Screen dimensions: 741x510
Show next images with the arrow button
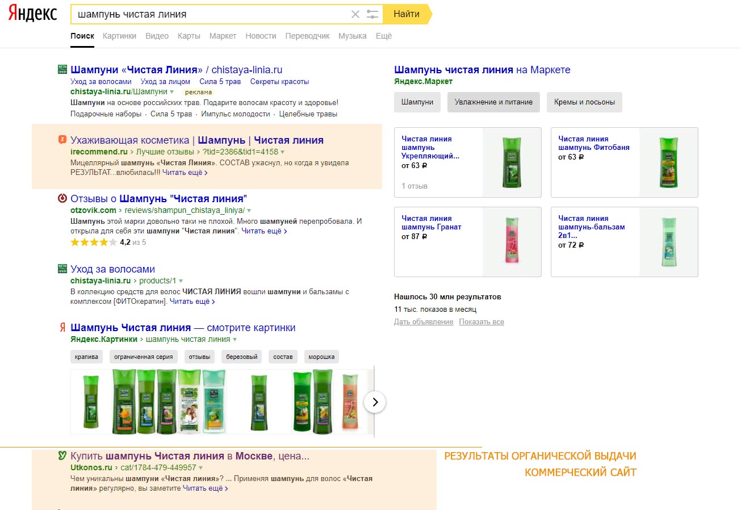375,402
